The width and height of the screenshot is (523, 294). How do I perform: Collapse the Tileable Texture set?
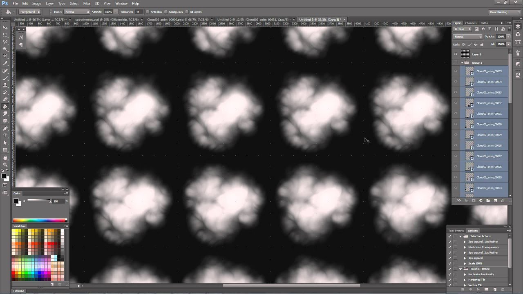click(460, 269)
